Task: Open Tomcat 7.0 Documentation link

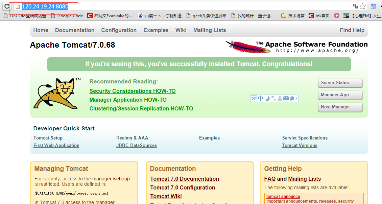Action: 185,179
